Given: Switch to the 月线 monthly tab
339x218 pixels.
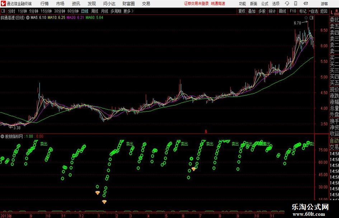Looking at the screenshot, I should tap(105, 11).
